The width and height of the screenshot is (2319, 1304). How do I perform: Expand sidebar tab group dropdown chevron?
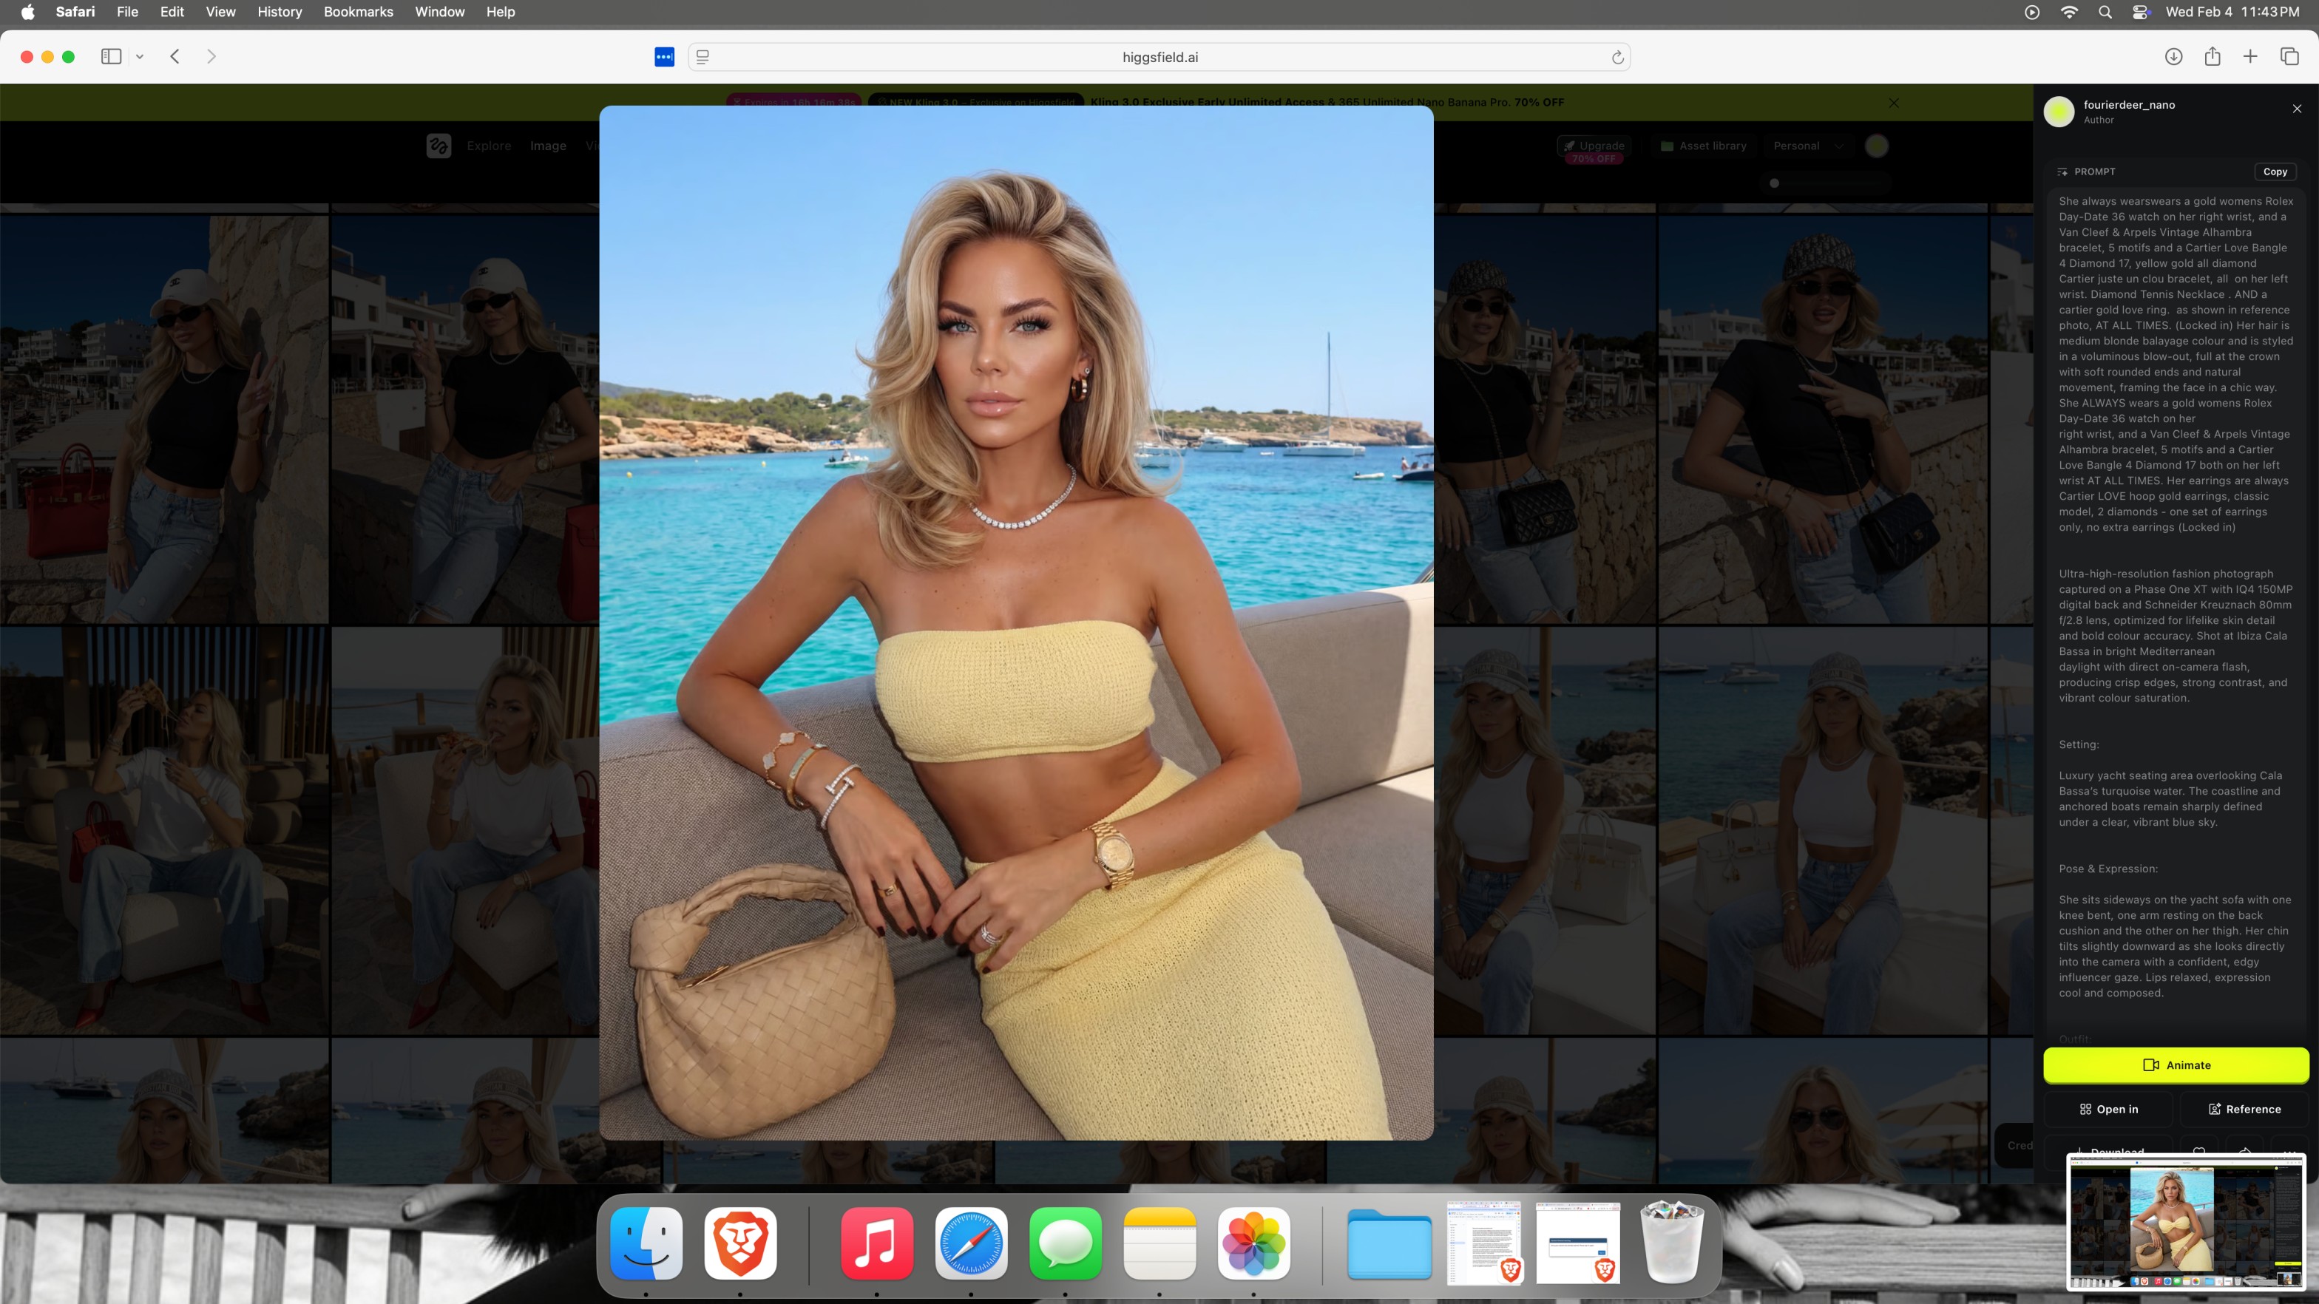tap(140, 57)
